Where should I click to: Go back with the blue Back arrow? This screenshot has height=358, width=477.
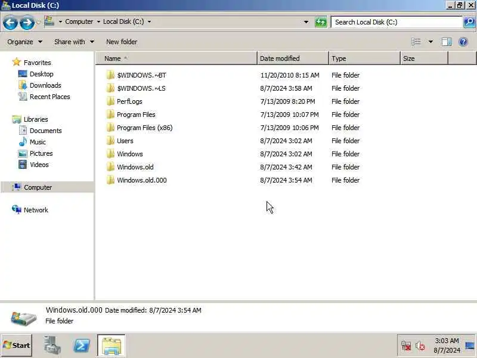(x=10, y=23)
